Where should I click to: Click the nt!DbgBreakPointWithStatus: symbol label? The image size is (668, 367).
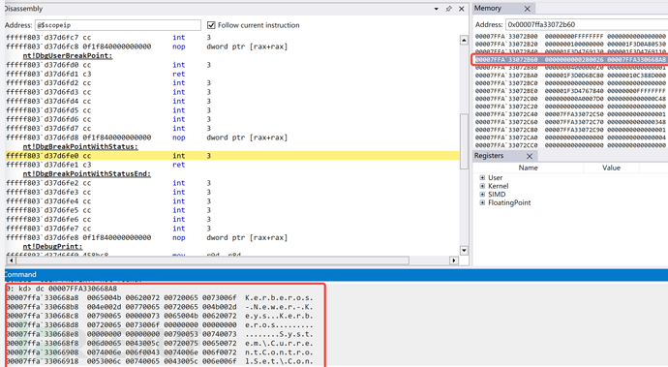click(x=80, y=146)
